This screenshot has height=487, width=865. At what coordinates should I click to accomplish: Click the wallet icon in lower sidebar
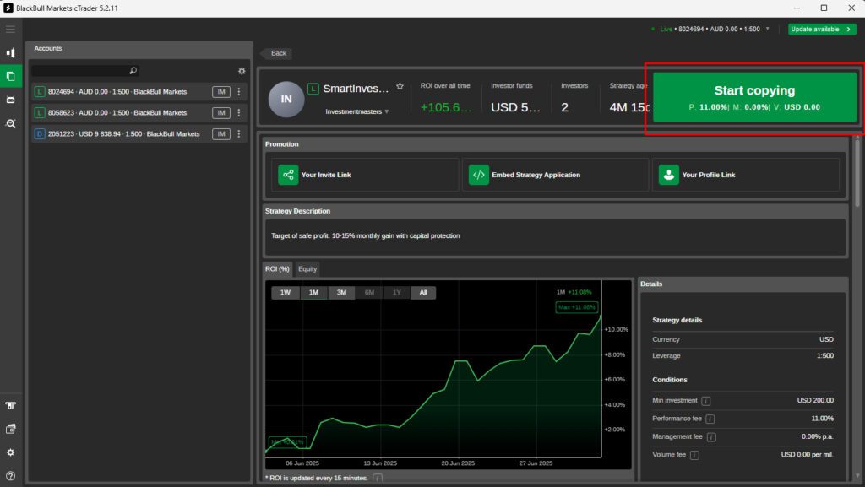pos(10,429)
